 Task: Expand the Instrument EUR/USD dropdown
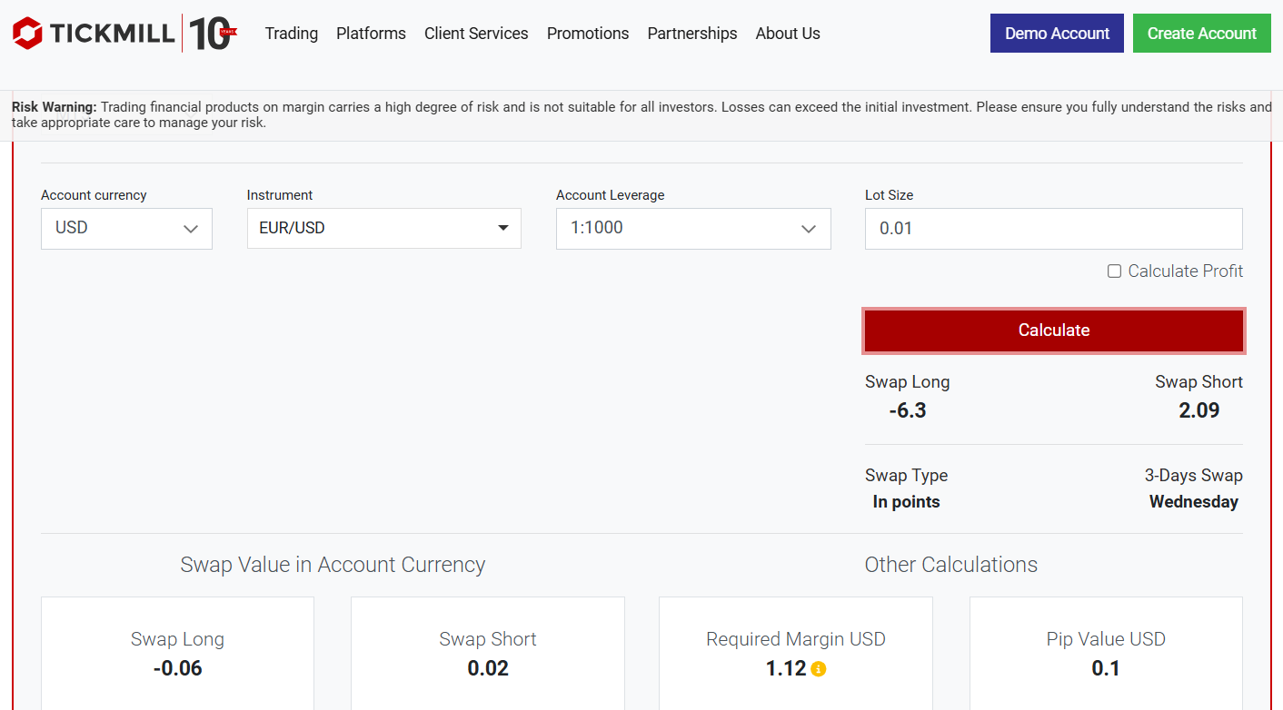tap(383, 229)
